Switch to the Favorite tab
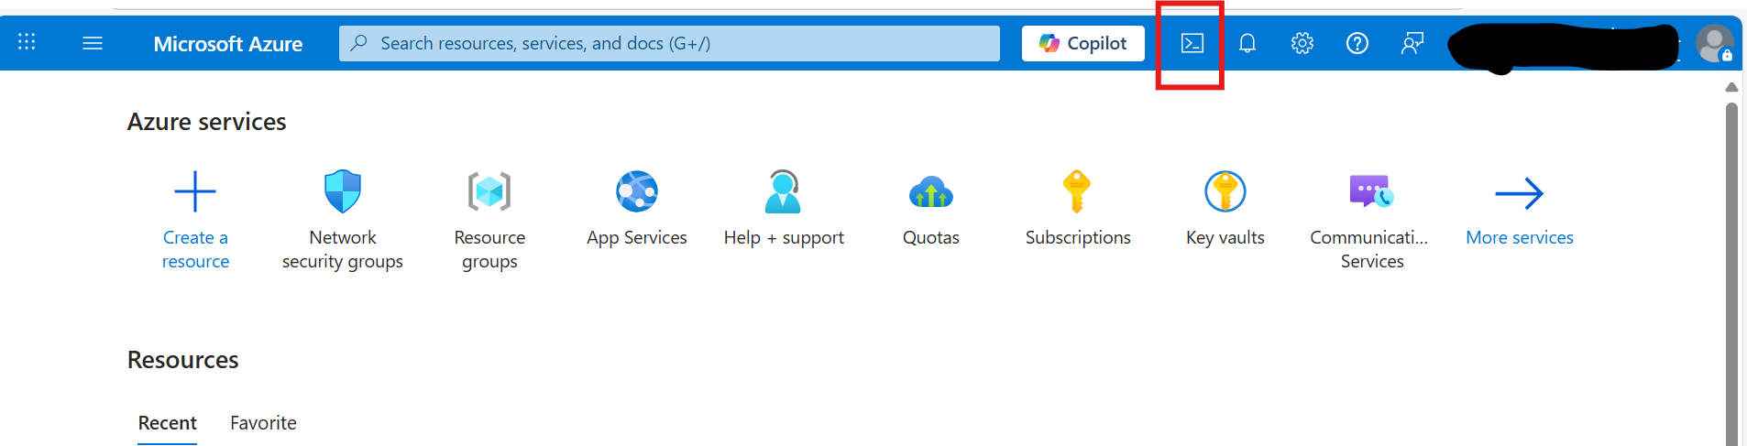Screen dimensions: 1747x446 [x=263, y=423]
